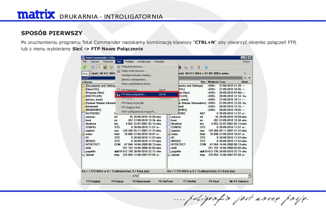The image size is (326, 210).
Task: Click F7 UtwKat button
Action: 189,182
